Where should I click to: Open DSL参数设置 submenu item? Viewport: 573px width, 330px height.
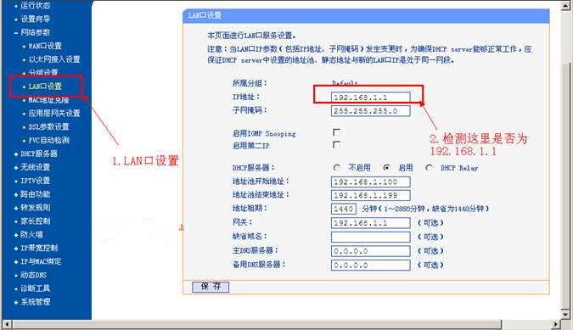point(48,126)
